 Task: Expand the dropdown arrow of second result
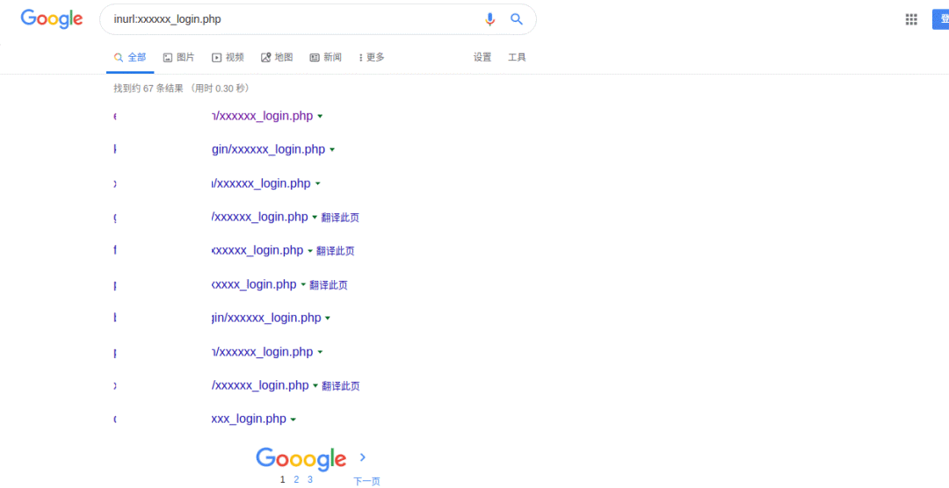point(331,150)
